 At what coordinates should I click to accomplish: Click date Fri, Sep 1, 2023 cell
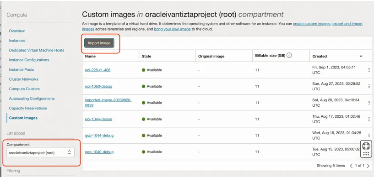point(334,70)
